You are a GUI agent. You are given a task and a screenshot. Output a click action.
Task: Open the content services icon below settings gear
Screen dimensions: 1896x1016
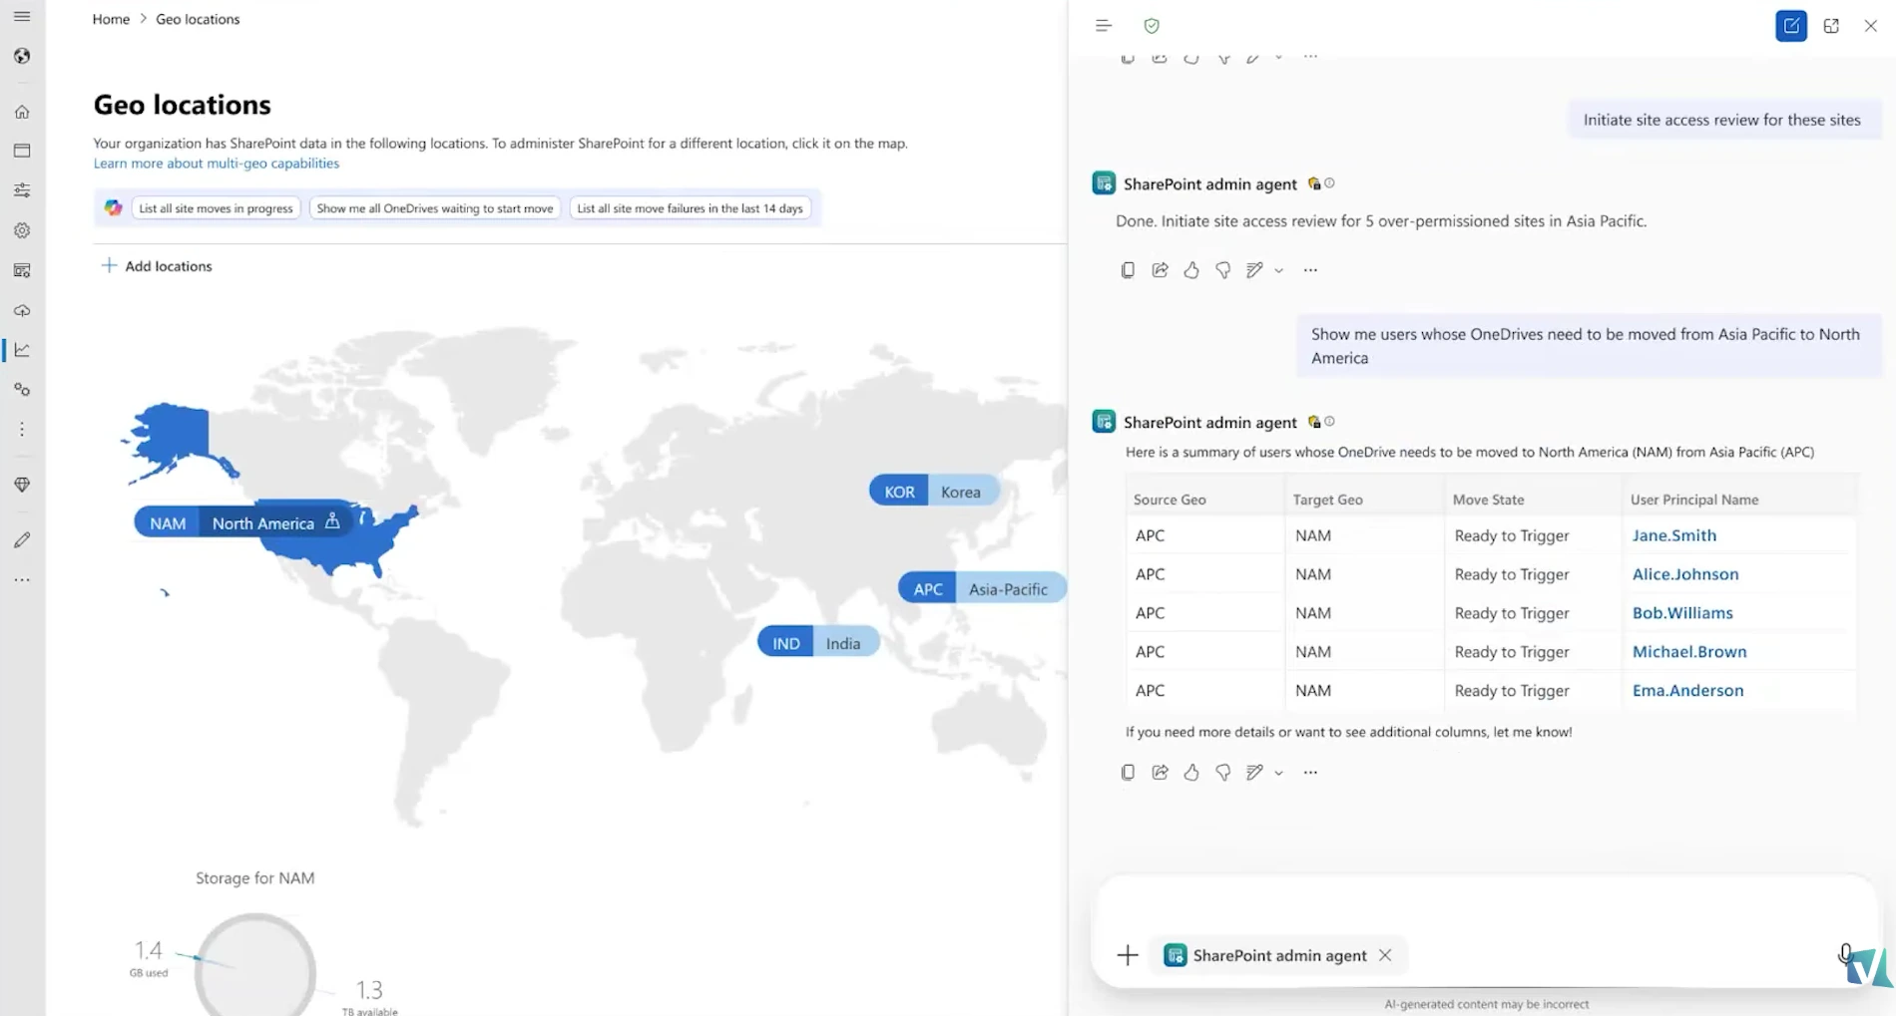[22, 270]
